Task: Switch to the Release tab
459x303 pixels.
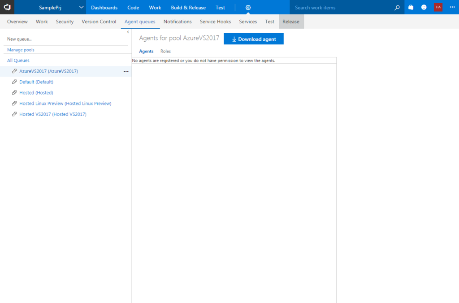Action: click(x=291, y=22)
